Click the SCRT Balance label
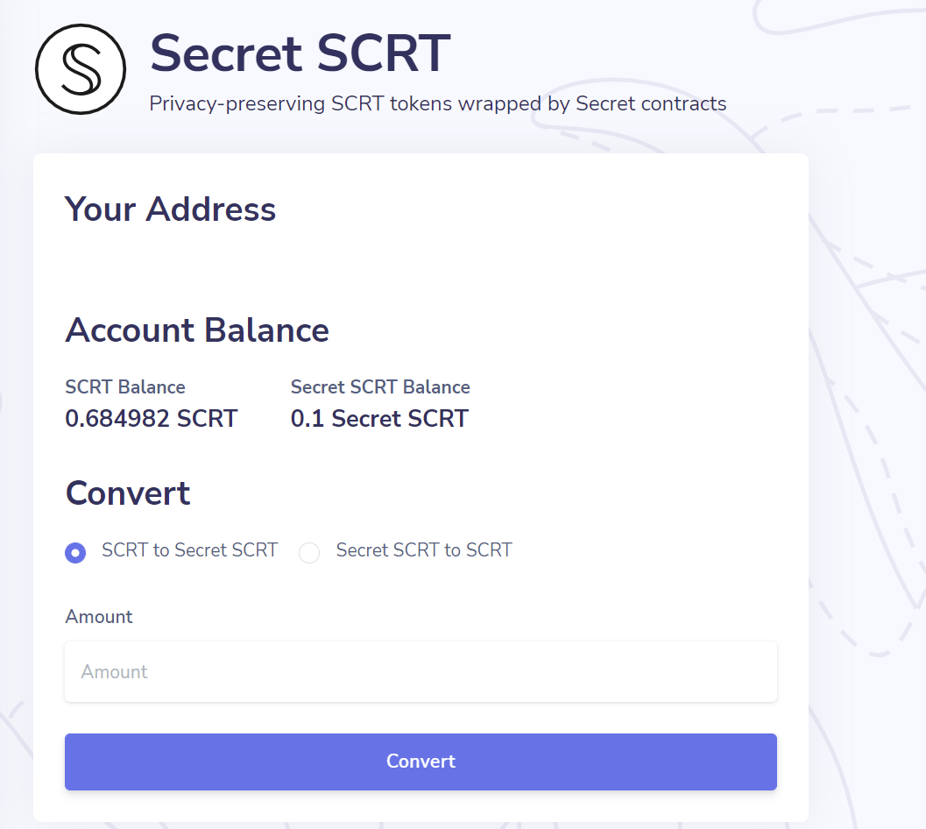Image resolution: width=926 pixels, height=829 pixels. 125,387
